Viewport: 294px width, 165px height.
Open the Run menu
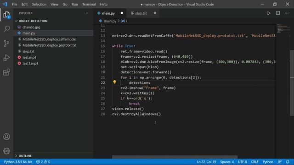click(x=74, y=4)
